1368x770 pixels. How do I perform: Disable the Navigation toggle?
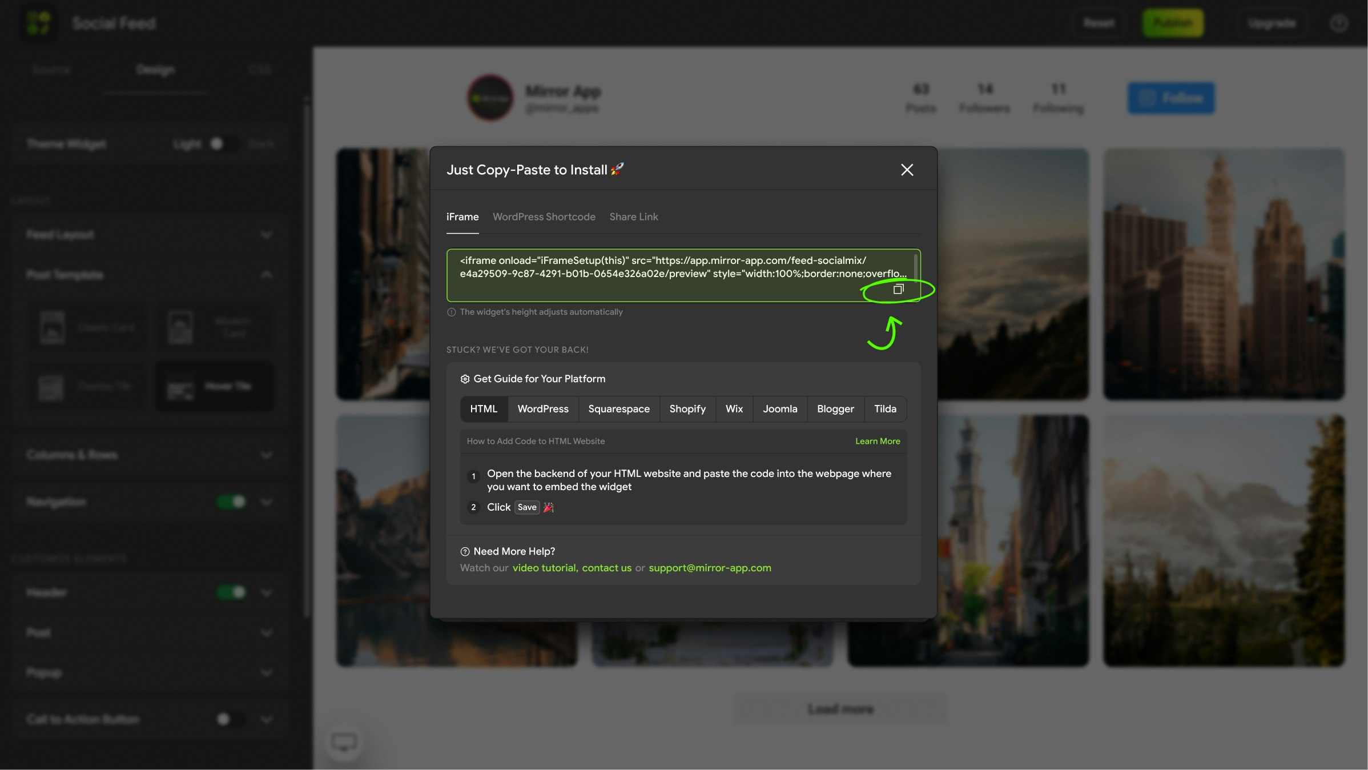pos(231,502)
